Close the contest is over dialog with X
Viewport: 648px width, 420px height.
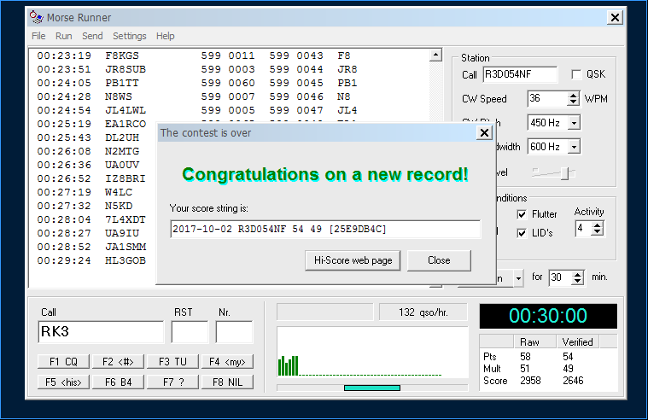tap(484, 132)
